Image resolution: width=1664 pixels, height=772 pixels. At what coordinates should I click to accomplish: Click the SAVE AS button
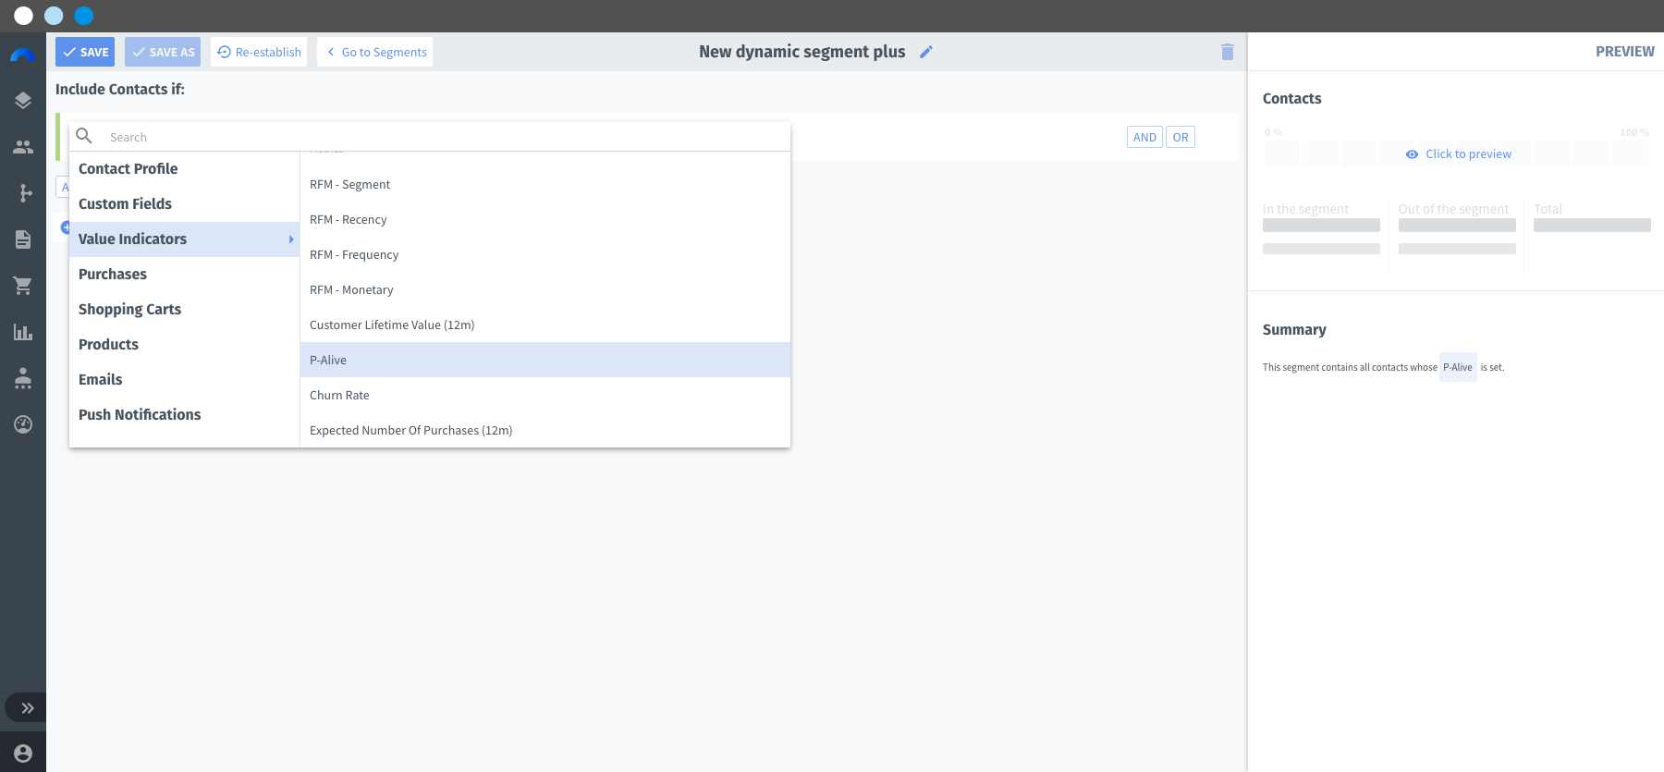click(163, 52)
